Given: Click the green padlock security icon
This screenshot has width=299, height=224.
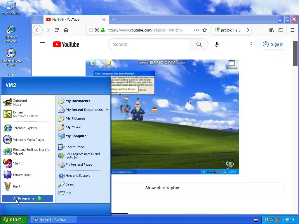Looking at the screenshot, I should [103, 30].
